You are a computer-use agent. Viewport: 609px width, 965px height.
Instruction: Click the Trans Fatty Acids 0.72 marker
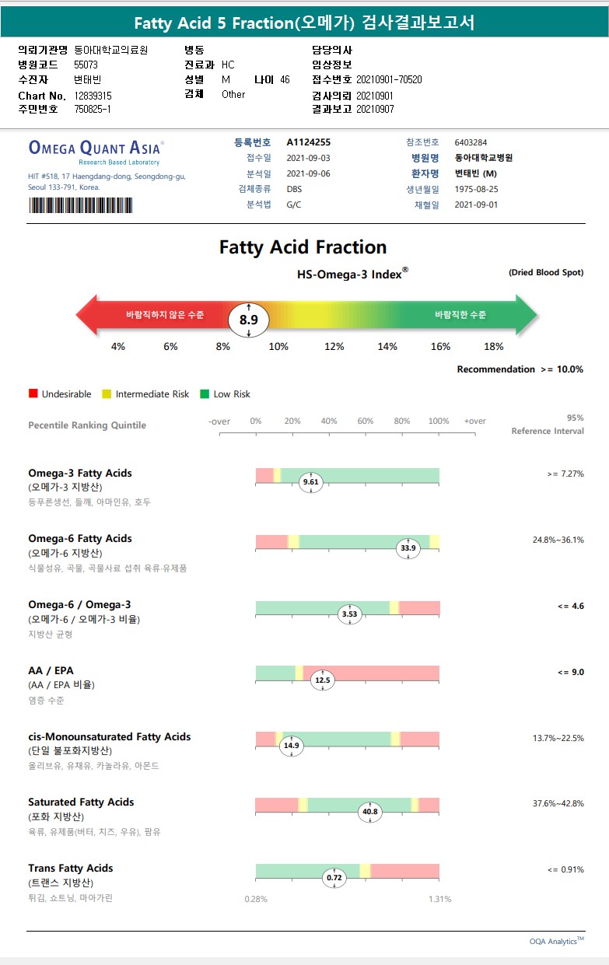coord(334,878)
